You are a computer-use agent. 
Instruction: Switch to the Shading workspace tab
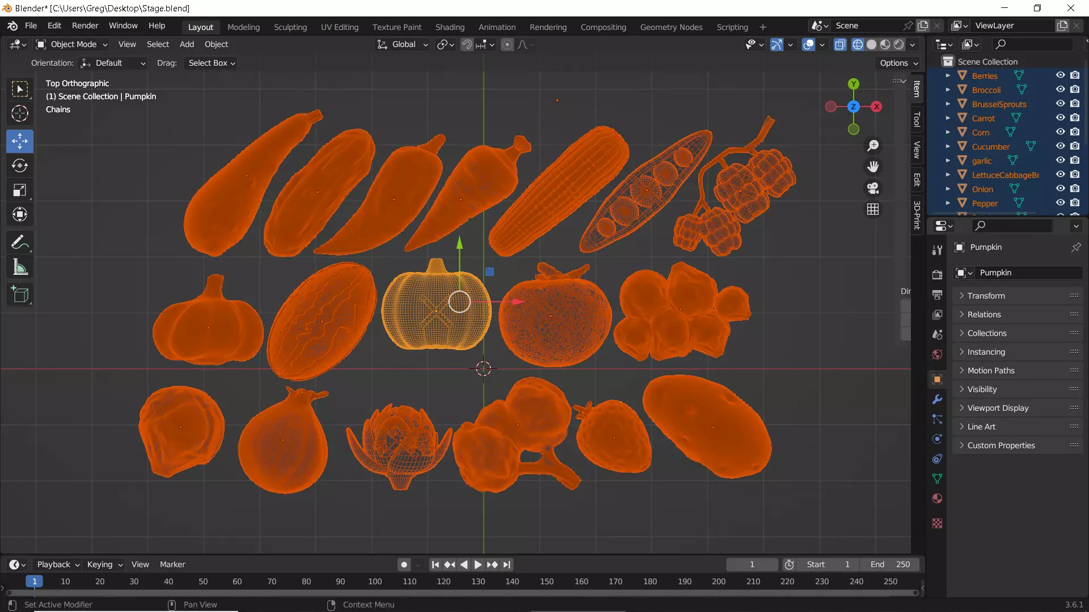point(449,27)
